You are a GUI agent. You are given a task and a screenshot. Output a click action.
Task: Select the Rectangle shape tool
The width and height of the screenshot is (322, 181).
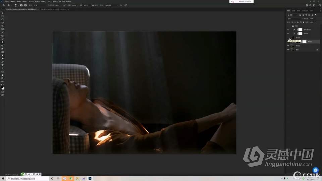(x=2, y=72)
